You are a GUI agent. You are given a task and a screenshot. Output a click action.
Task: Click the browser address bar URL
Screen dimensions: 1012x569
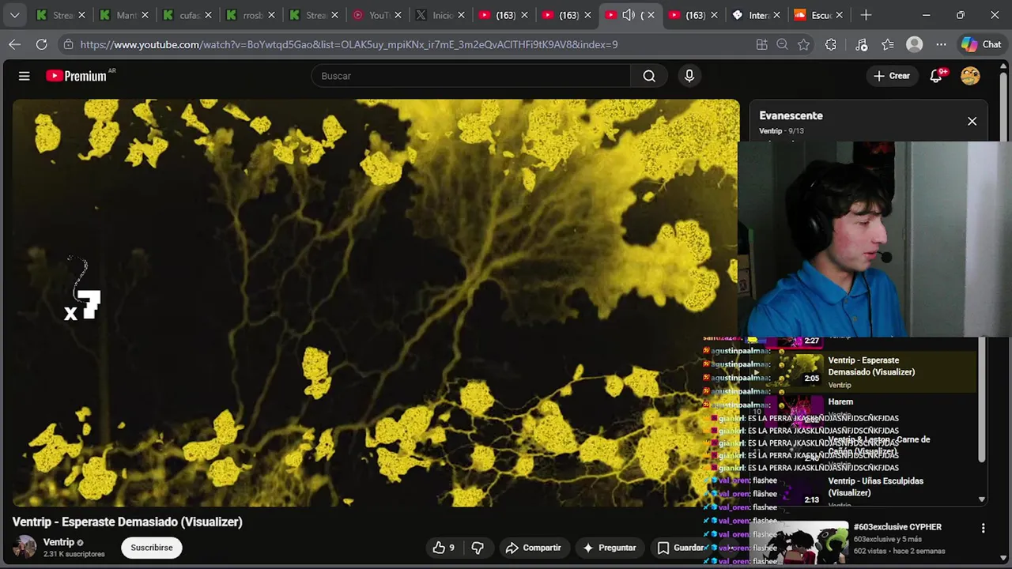point(349,44)
